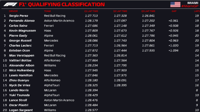Click Esteban Ocon's gap value +1.094

tap(173, 51)
